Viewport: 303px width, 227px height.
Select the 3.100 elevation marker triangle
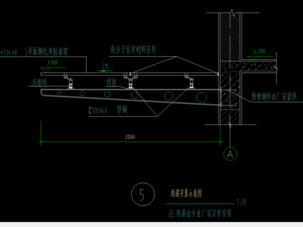pyautogui.click(x=45, y=70)
